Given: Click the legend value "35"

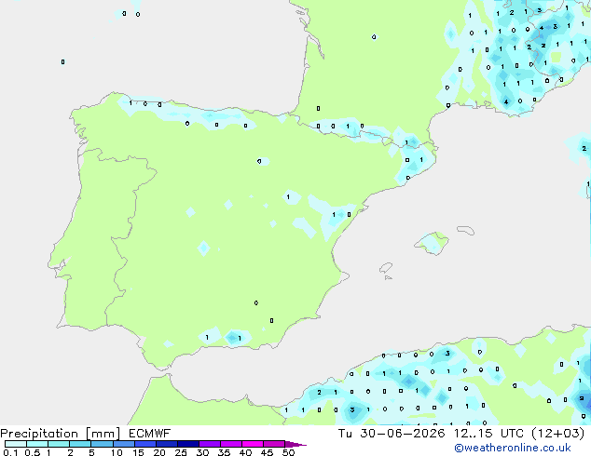Looking at the screenshot, I should [224, 452].
